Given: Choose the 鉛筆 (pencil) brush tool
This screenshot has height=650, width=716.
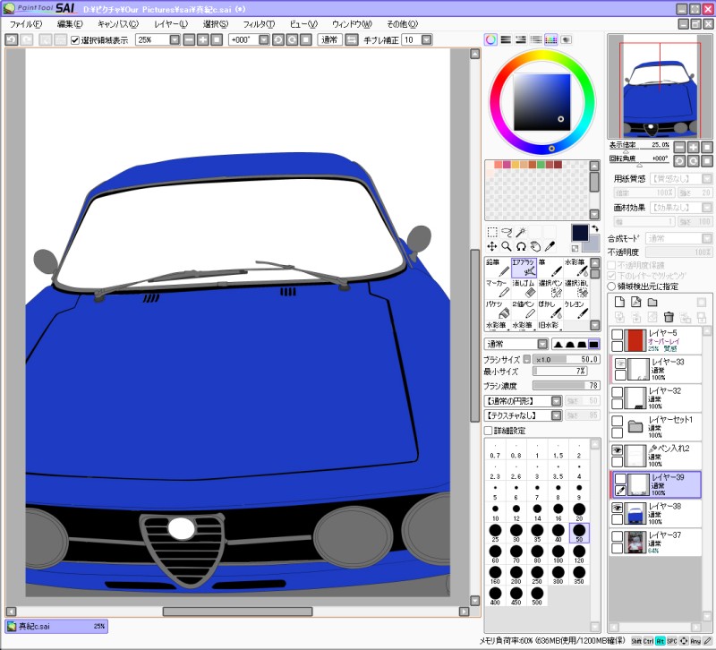Looking at the screenshot, I should point(498,267).
